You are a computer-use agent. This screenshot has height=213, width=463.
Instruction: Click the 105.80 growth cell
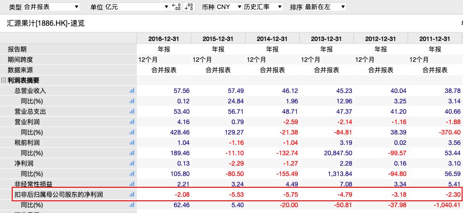[180, 174]
